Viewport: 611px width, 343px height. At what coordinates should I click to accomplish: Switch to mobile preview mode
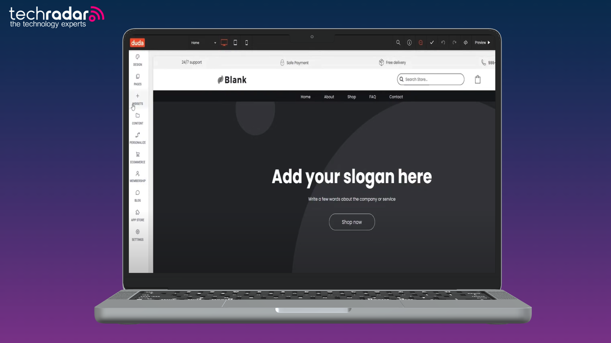pos(246,42)
